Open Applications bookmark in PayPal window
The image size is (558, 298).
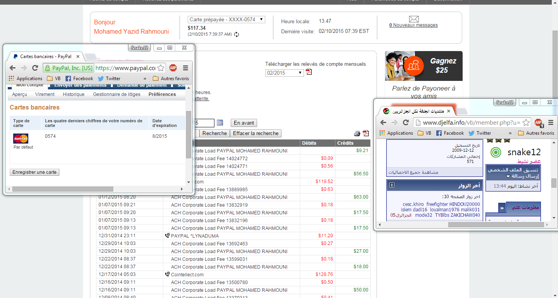click(x=26, y=78)
